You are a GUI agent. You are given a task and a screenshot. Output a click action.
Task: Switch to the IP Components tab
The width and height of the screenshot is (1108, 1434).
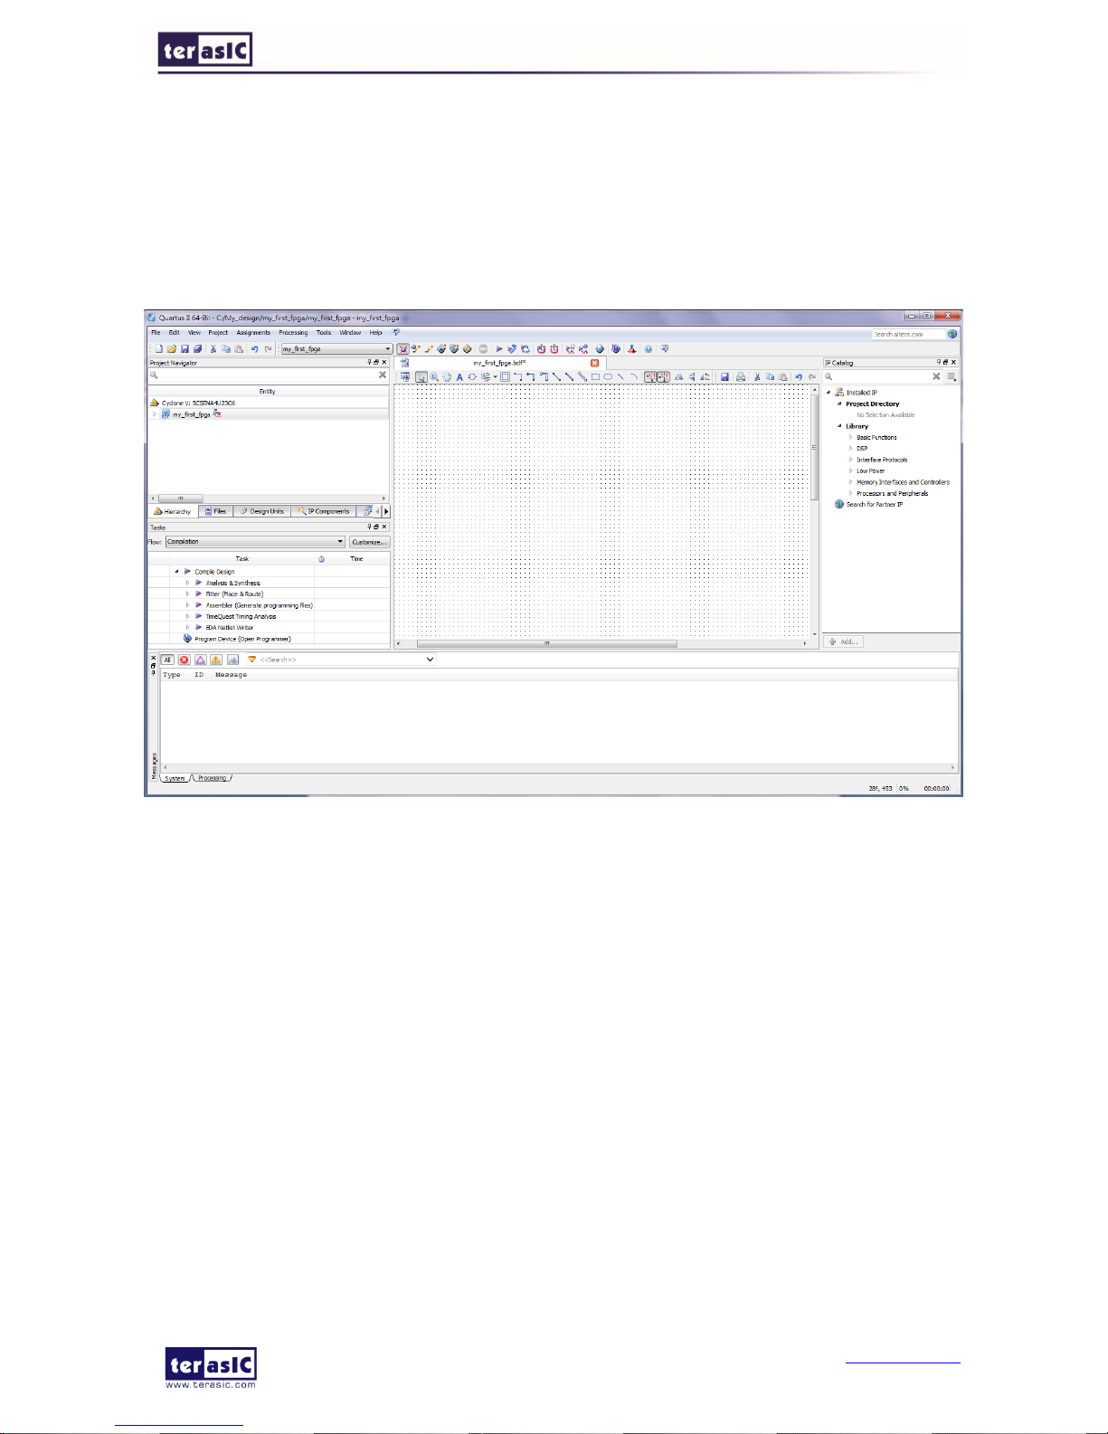click(x=324, y=511)
